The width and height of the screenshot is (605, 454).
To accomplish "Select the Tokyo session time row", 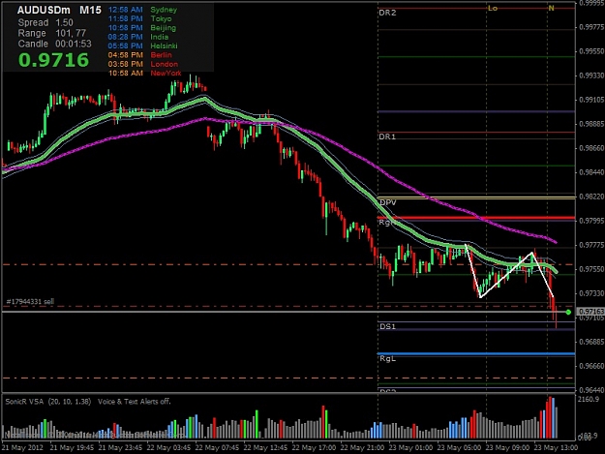I will click(139, 18).
